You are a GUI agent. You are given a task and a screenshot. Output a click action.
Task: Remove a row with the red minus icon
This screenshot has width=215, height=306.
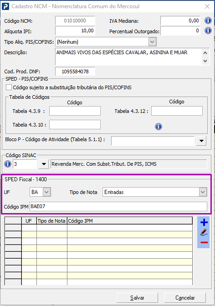coord(204,242)
